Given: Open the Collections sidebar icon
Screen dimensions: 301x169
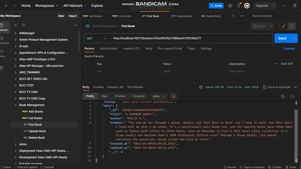Looking at the screenshot, I should [x=3, y=27].
